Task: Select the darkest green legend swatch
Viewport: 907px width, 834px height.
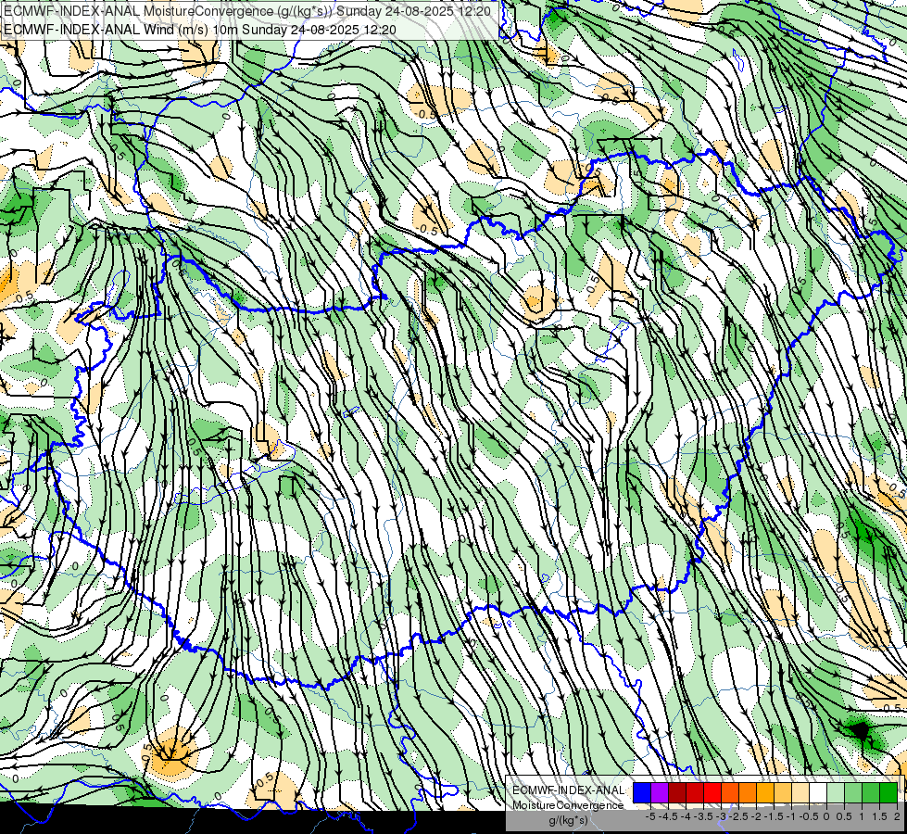Action: (888, 793)
